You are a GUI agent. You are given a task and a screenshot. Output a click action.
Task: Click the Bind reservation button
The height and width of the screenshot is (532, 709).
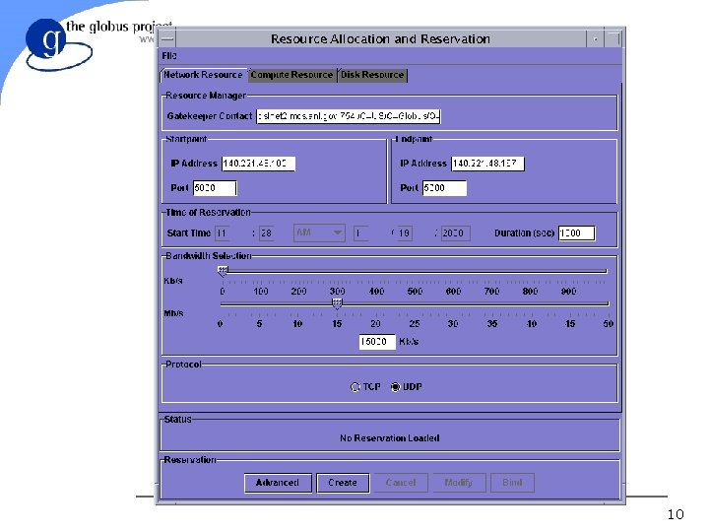coord(512,483)
